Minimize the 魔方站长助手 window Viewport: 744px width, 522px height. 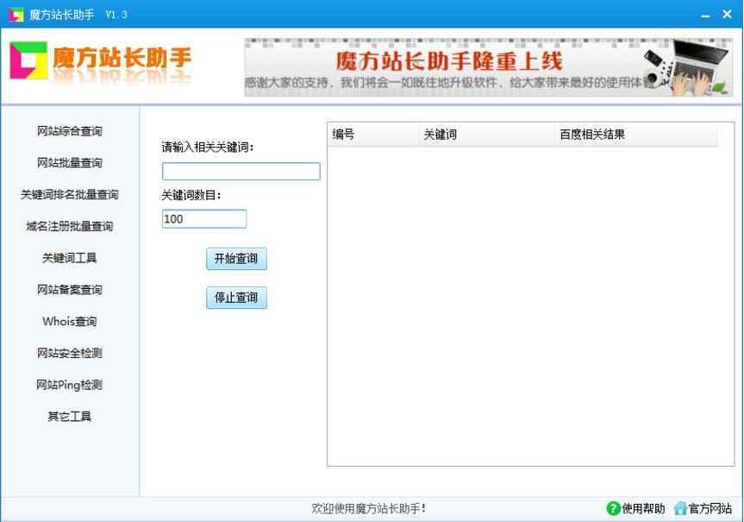tap(705, 15)
